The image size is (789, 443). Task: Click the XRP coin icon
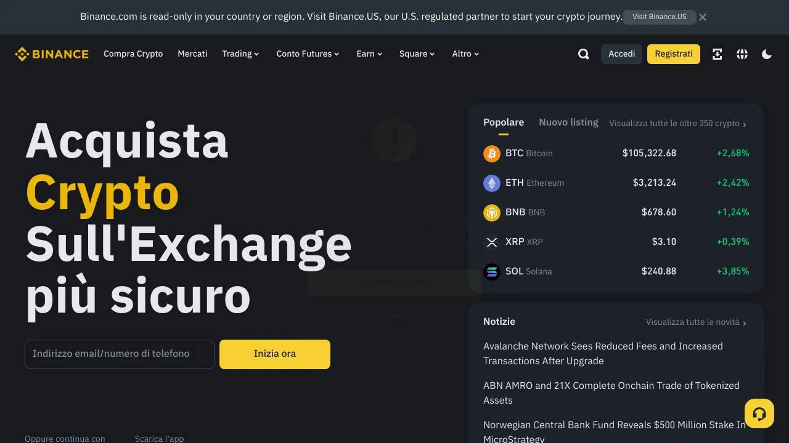491,242
